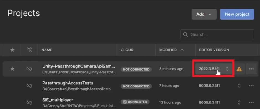Click unlinked icon beside PassthroughAccessTests
Viewport: 260px width, 109px height.
[29, 86]
